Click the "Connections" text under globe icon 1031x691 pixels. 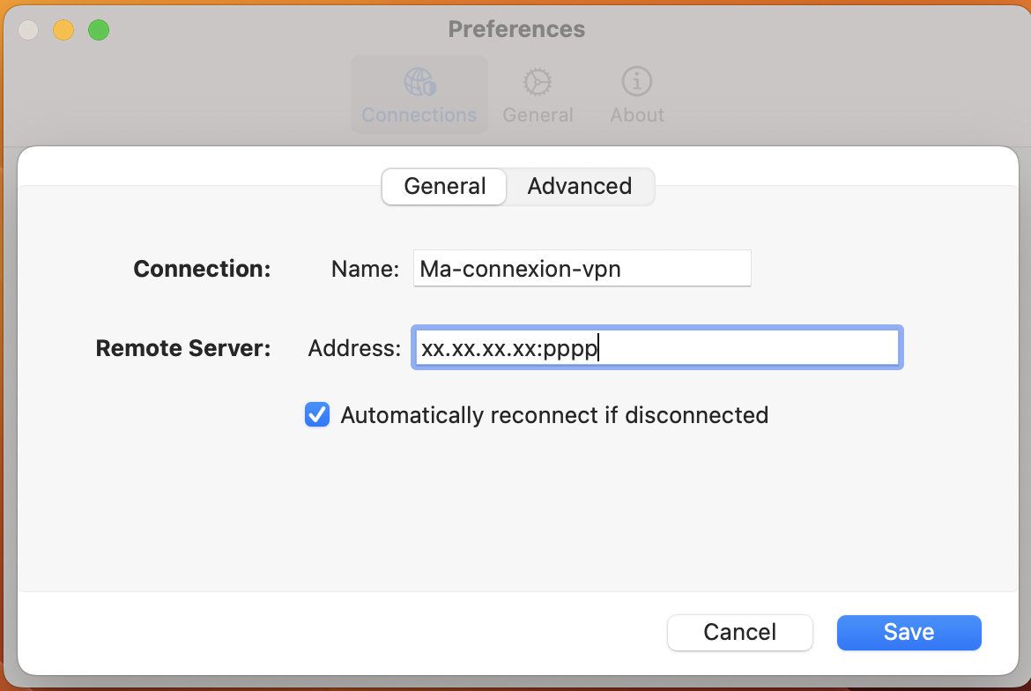419,115
